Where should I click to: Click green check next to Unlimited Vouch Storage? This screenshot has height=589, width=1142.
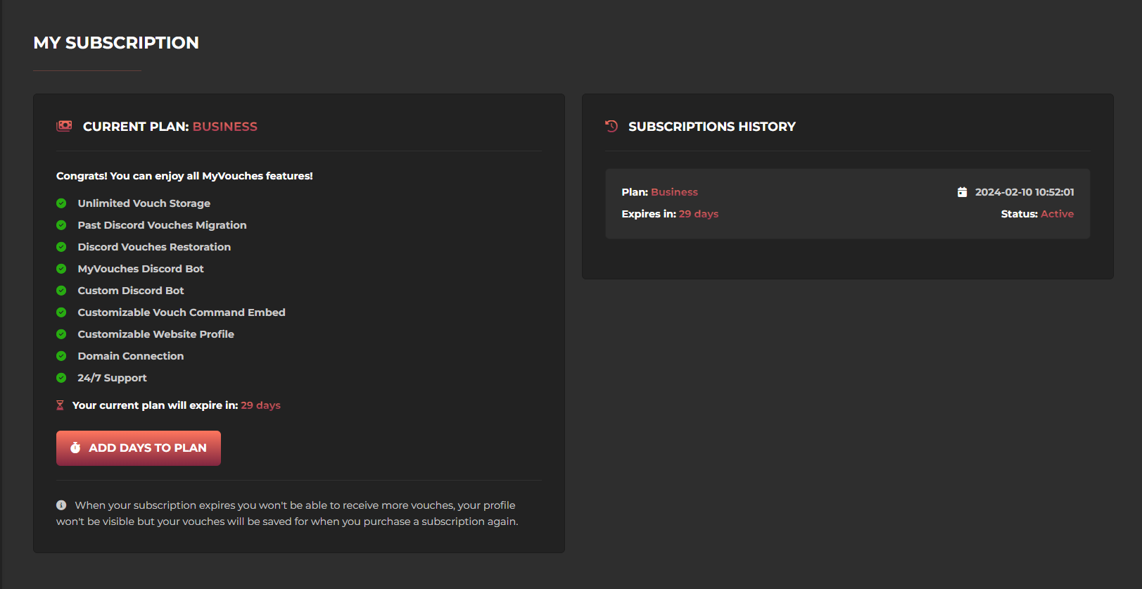(61, 203)
